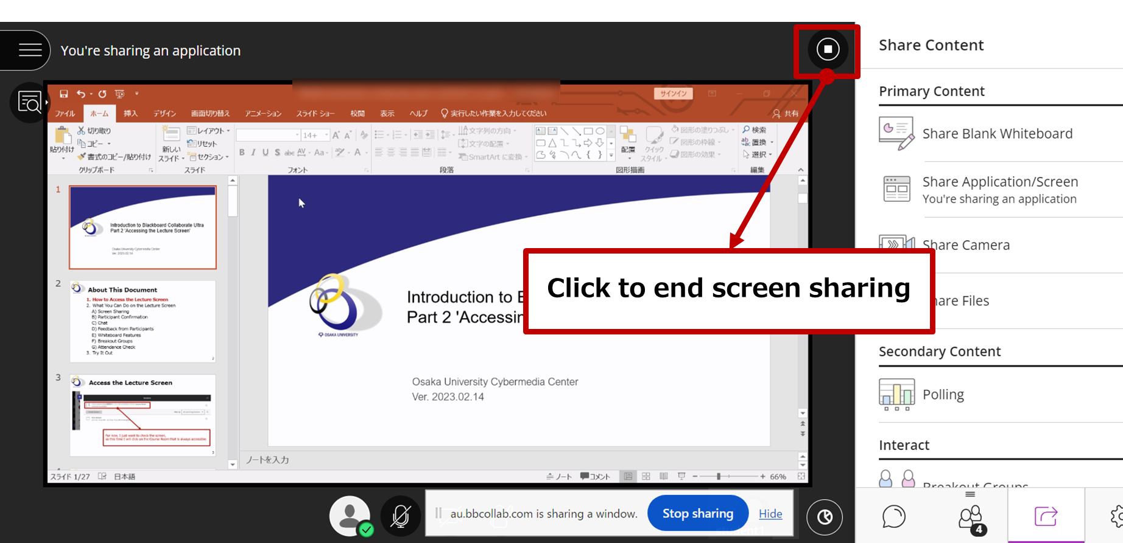Fit slide to window icon in status bar
This screenshot has width=1123, height=543.
click(x=801, y=476)
